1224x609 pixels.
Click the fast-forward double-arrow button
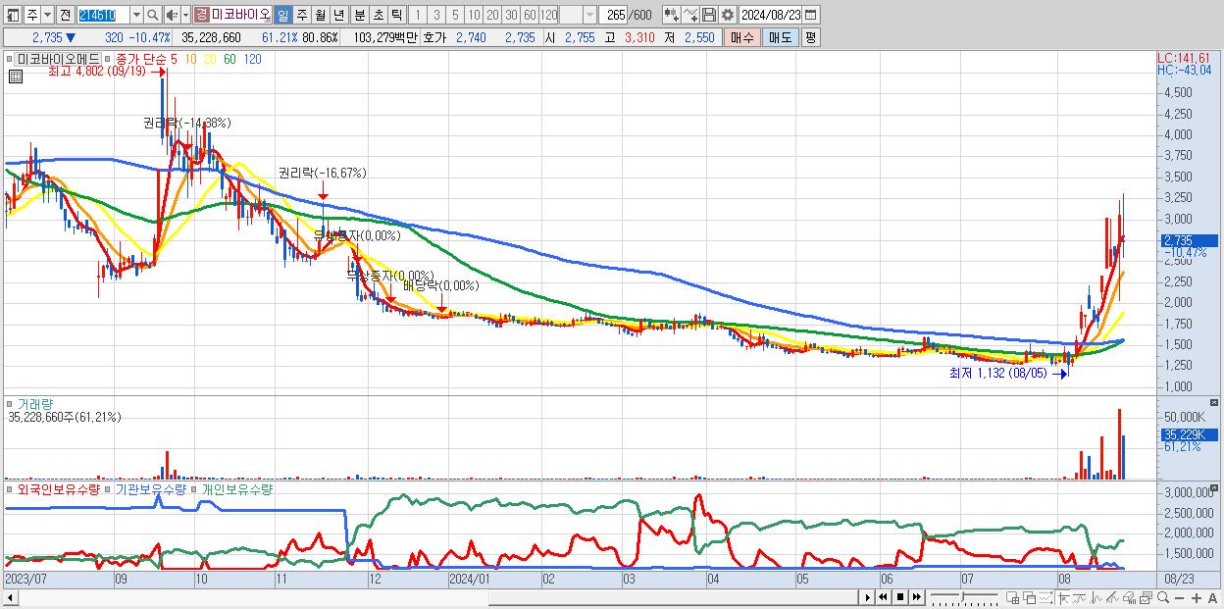pos(917,597)
